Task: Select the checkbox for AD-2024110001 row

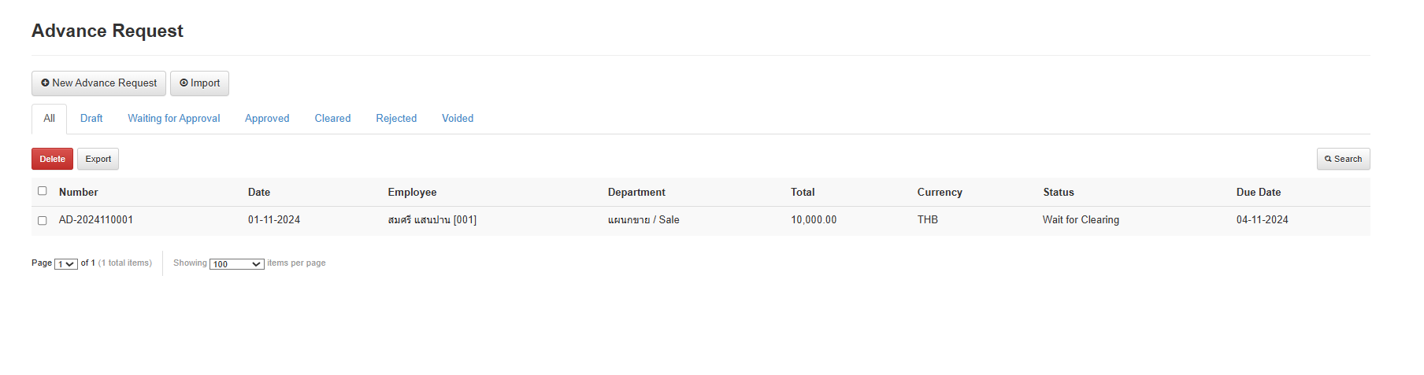Action: tap(43, 221)
